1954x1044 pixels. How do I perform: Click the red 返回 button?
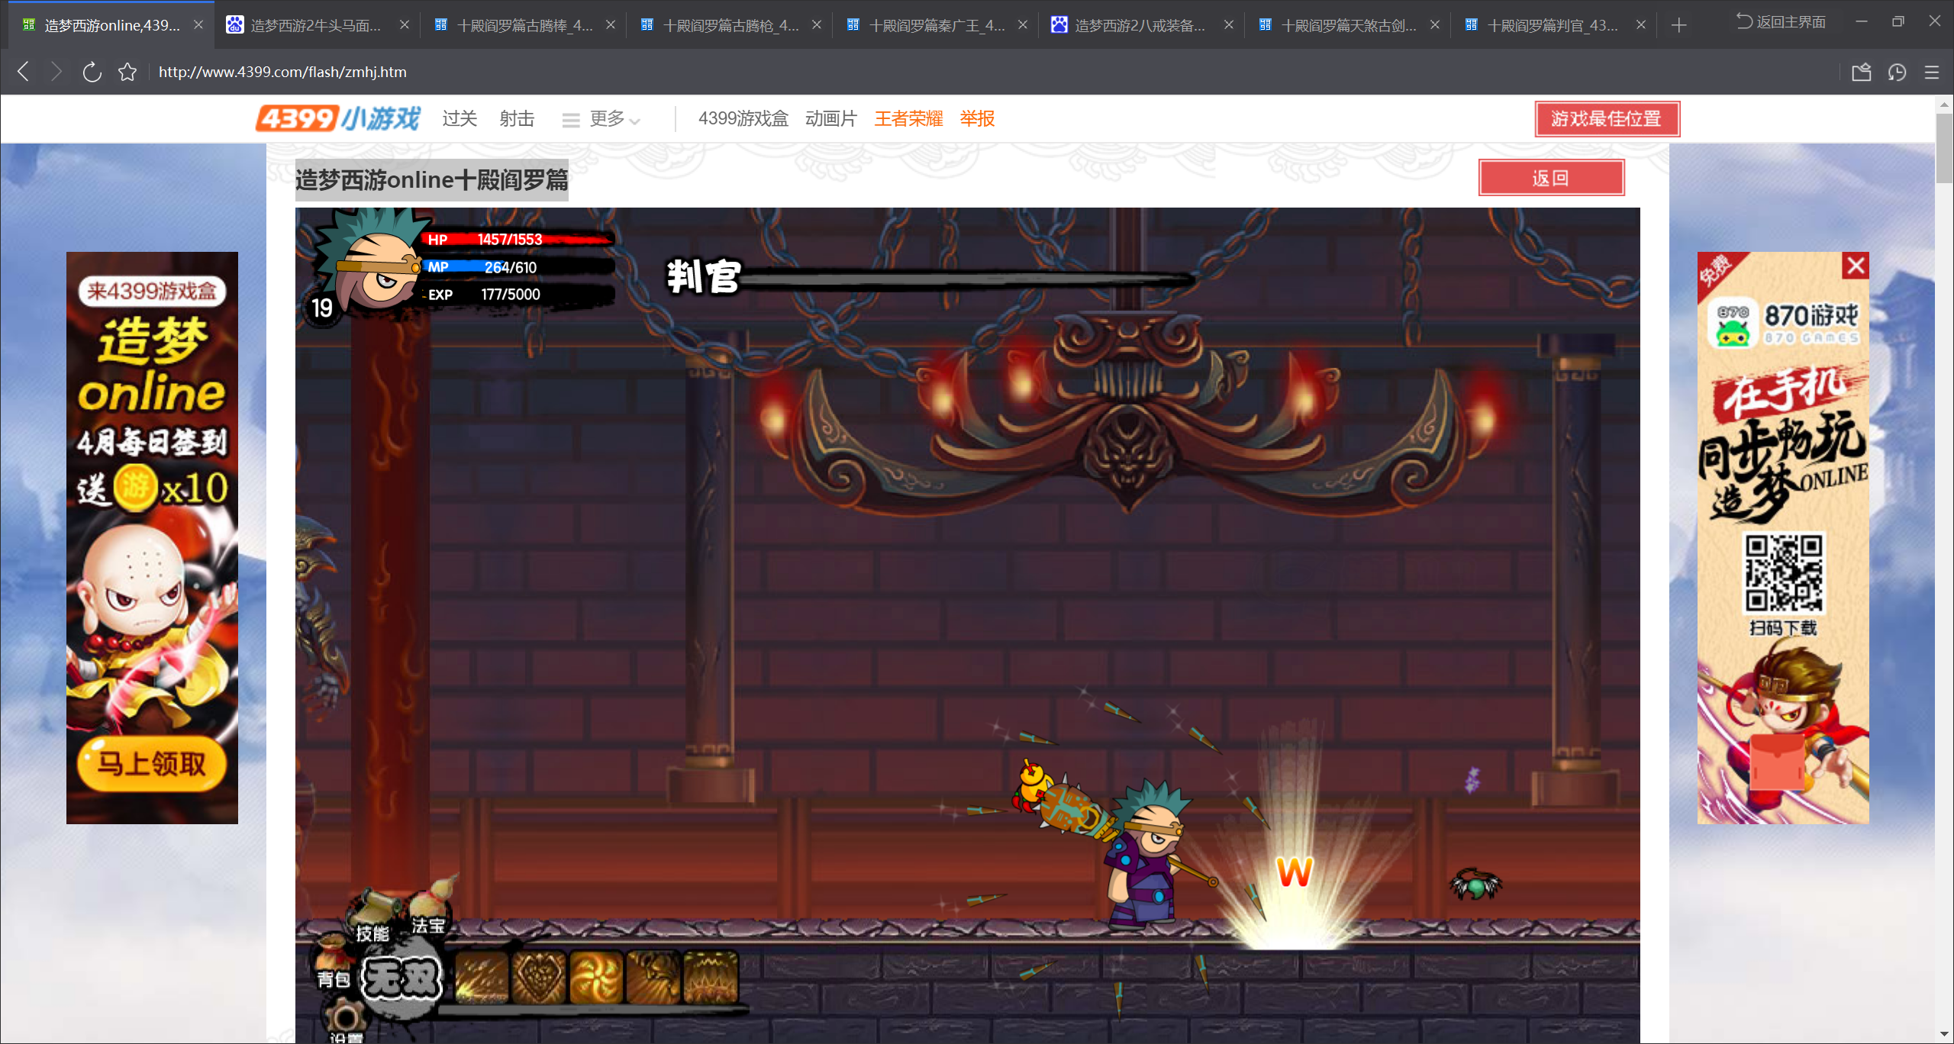point(1551,178)
